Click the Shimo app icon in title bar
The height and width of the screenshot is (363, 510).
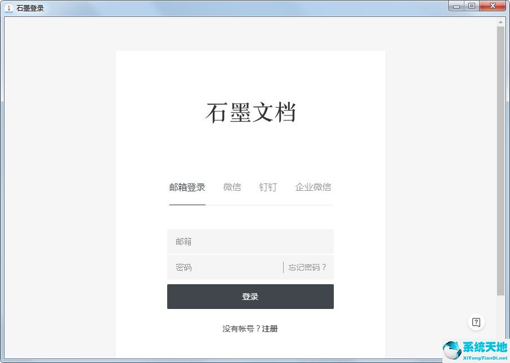click(9, 8)
